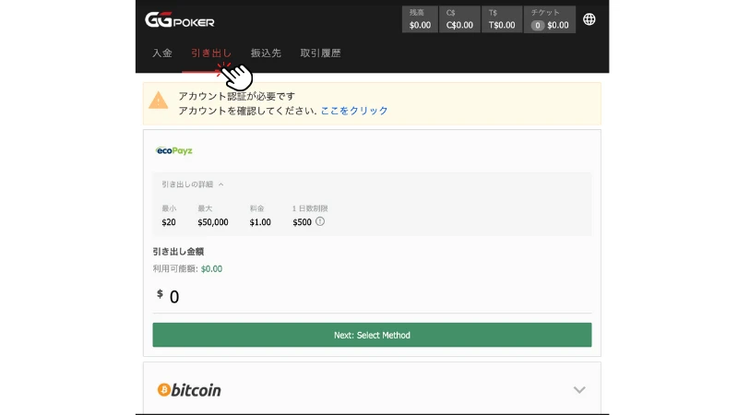738x415 pixels.
Task: Open the T$ balance box
Action: (x=502, y=19)
